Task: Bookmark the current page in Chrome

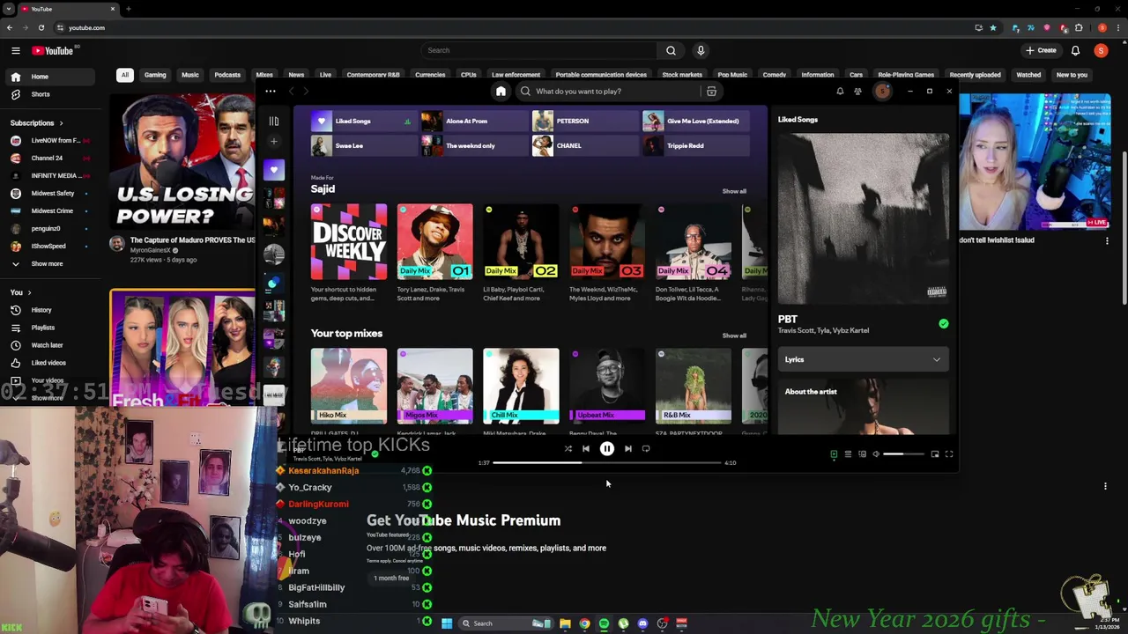Action: point(993,27)
